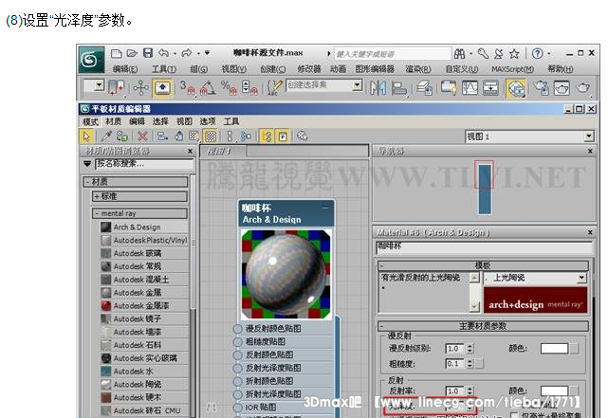
Task: Pick material with the eyedropper icon
Action: point(106,136)
